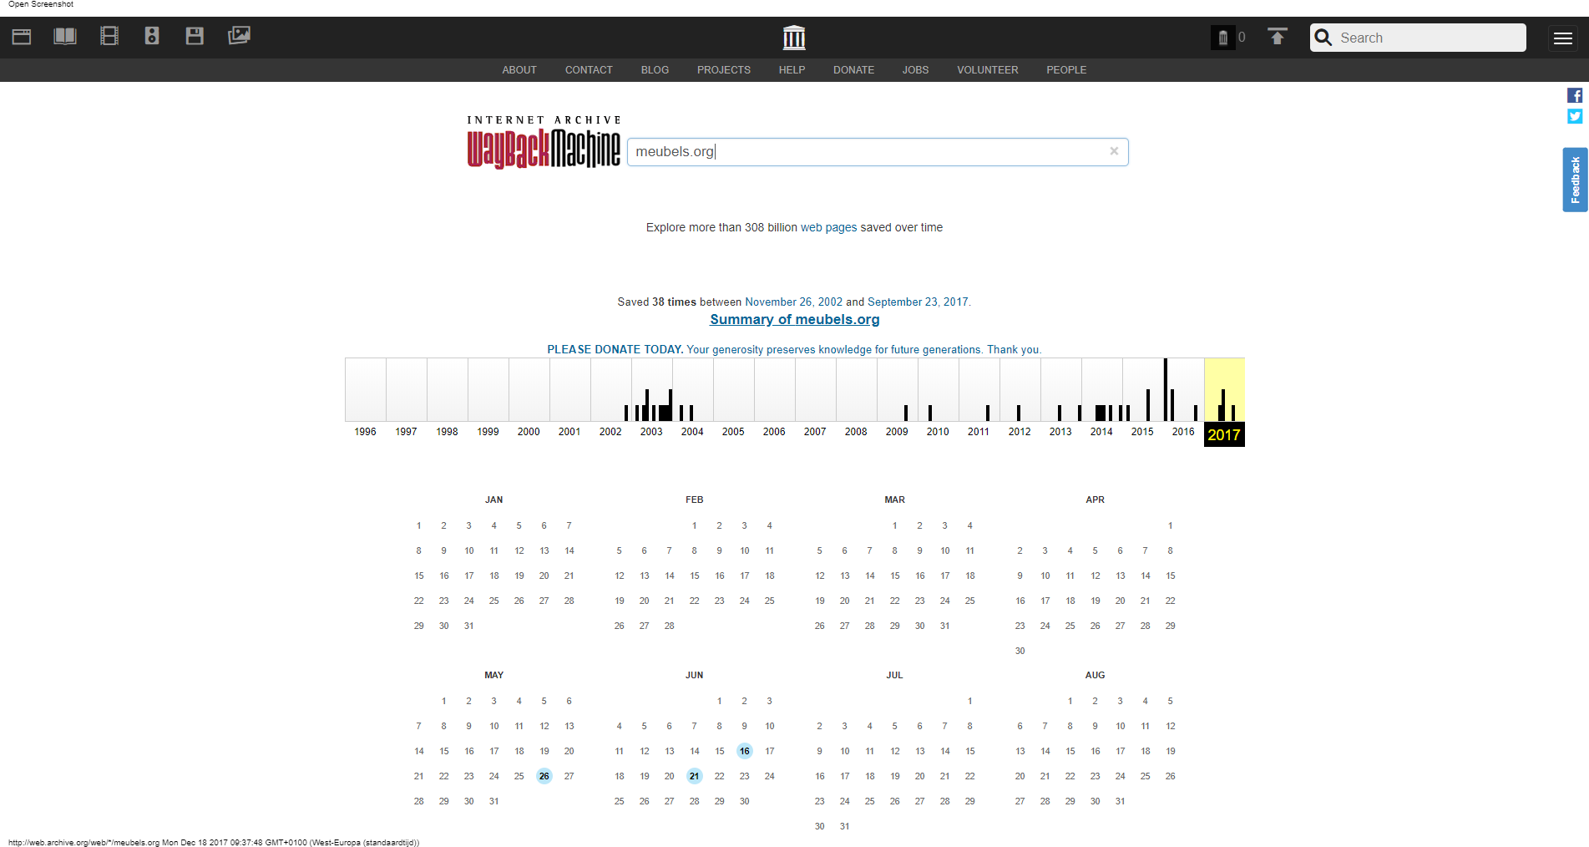Select year 2010 on timeline
The width and height of the screenshot is (1589, 847).
point(938,432)
